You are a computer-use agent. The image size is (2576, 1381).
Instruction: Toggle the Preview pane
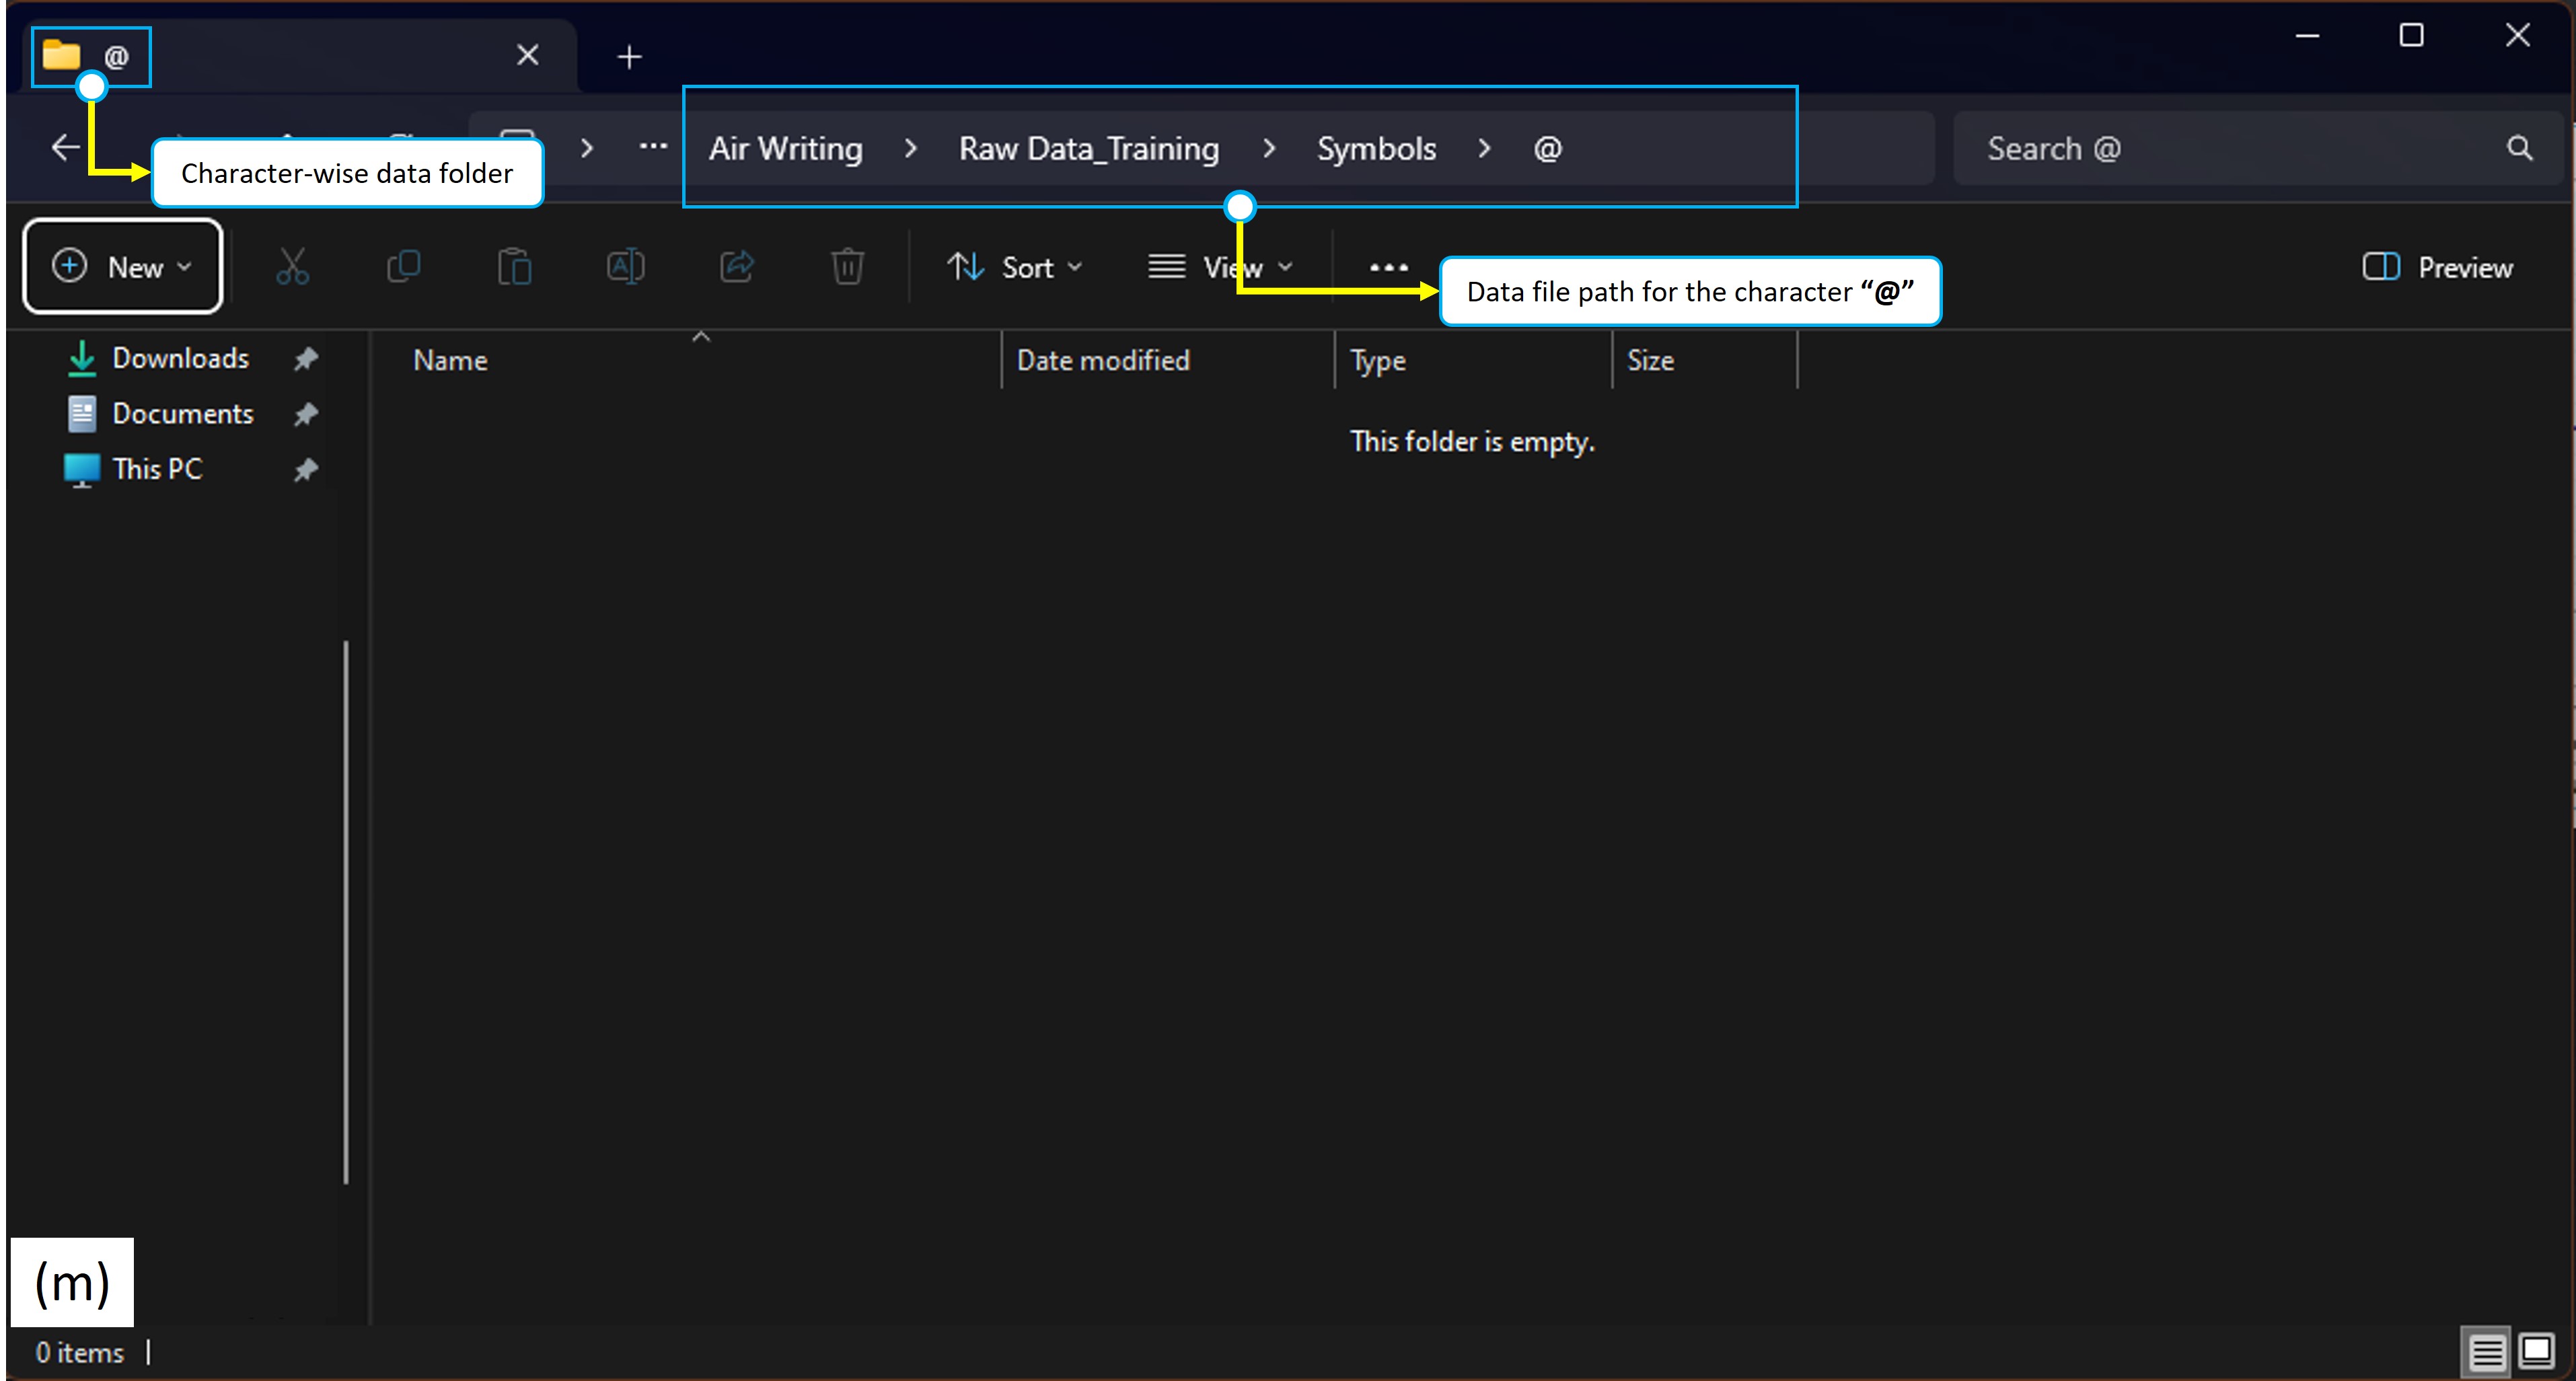2437,267
